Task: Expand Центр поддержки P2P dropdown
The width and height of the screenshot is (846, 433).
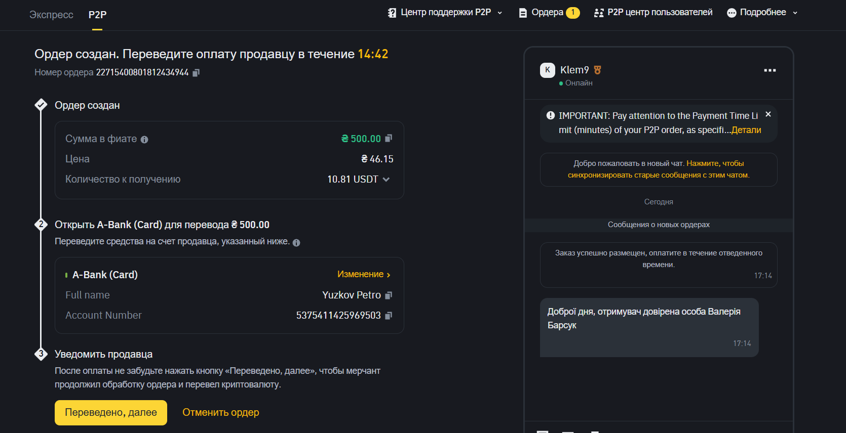Action: coord(500,13)
